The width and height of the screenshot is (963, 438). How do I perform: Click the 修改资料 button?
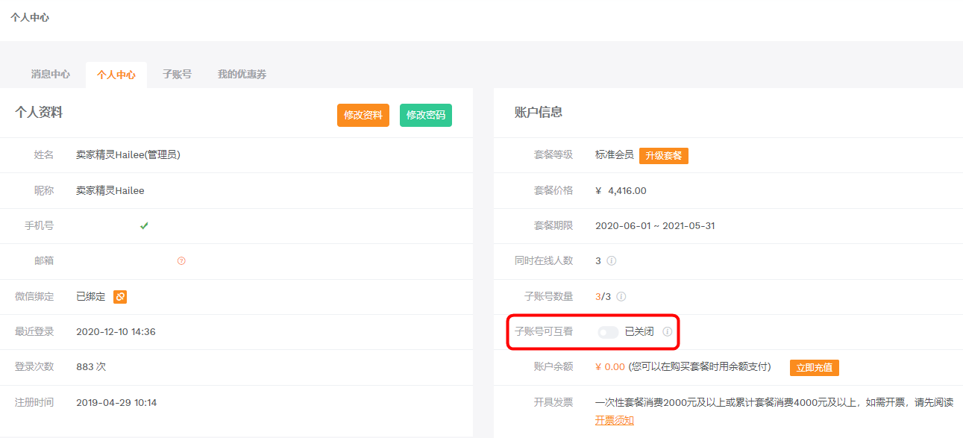coord(363,116)
